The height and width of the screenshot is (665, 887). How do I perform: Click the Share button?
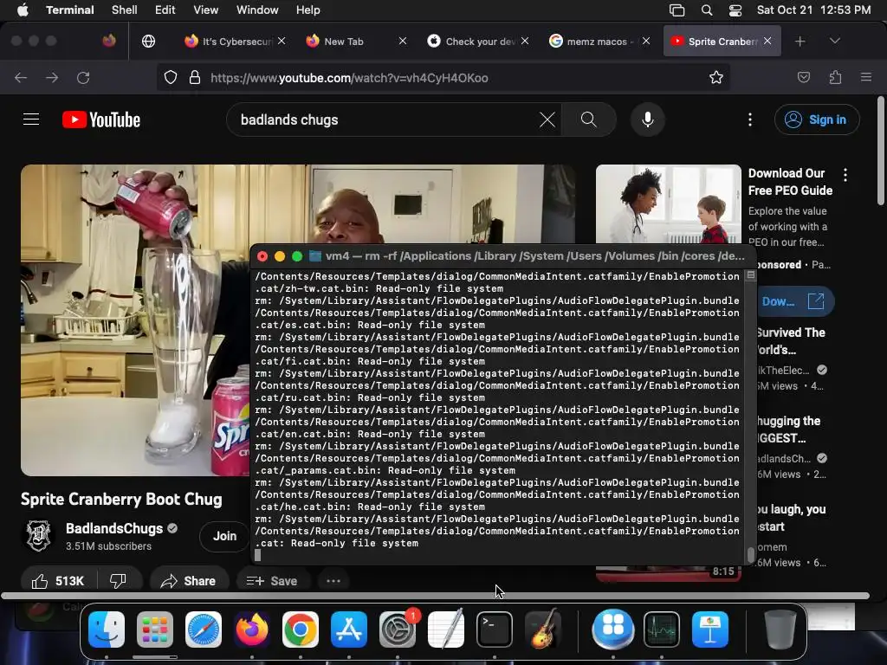(188, 580)
